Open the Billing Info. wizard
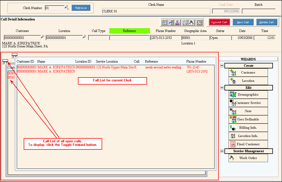The image size is (282, 182). [x=248, y=128]
